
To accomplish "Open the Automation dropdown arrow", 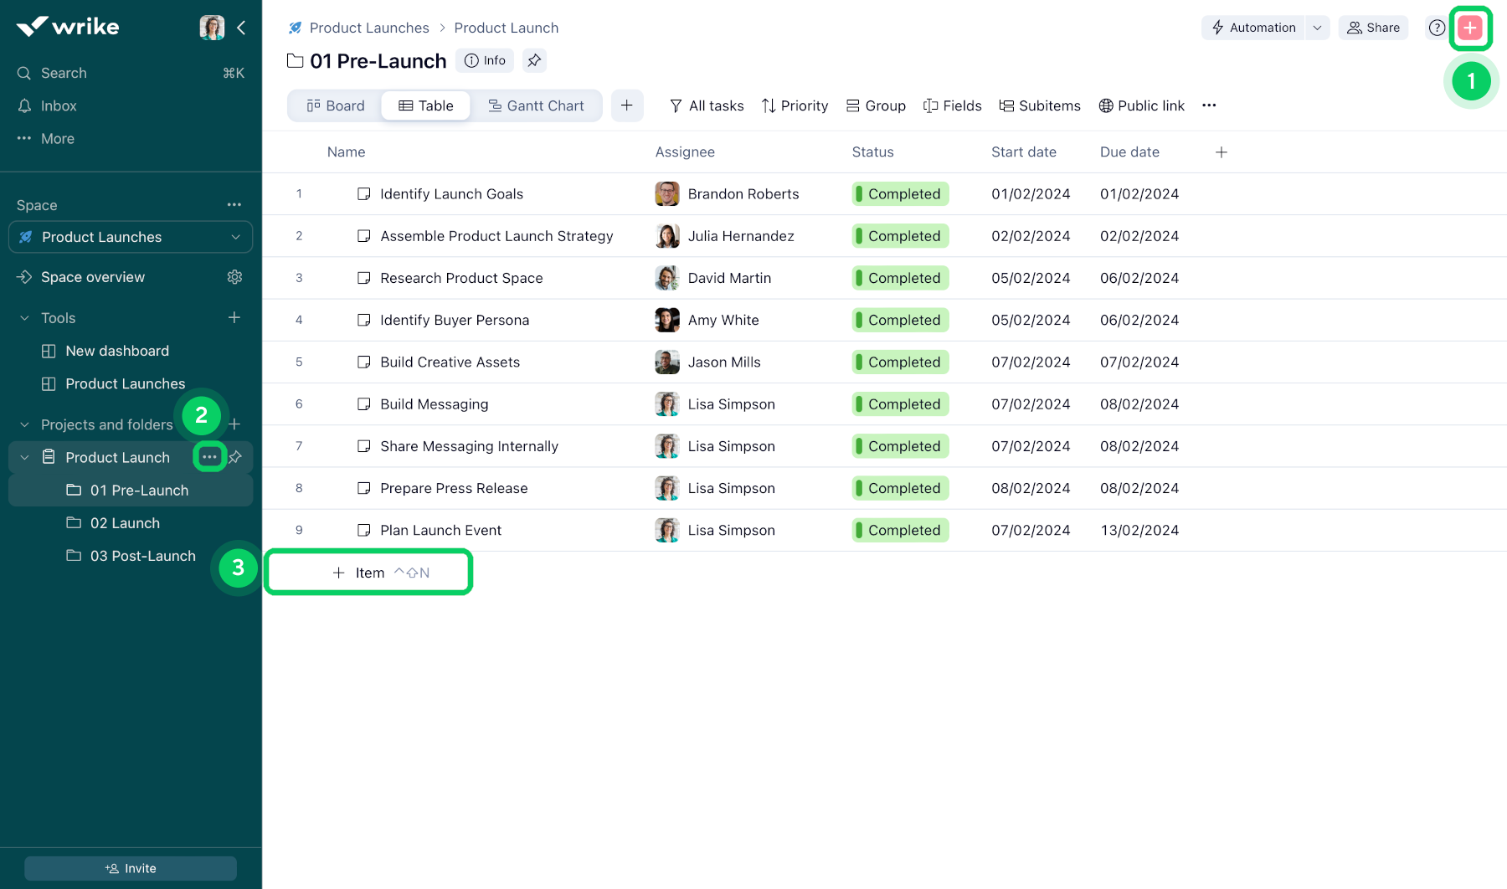I will point(1318,28).
